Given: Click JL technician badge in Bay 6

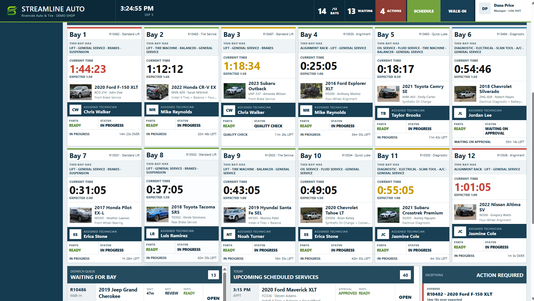Looking at the screenshot, I should click(x=460, y=113).
